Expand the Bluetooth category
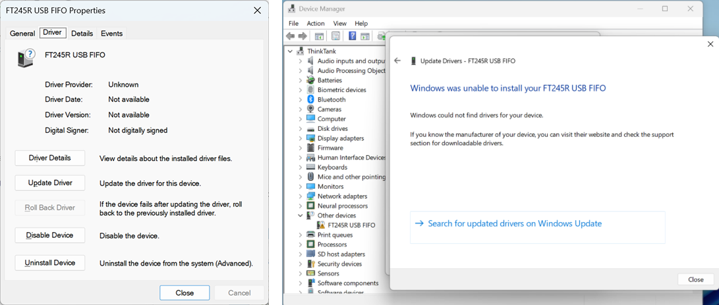Image resolution: width=719 pixels, height=305 pixels. coord(301,99)
